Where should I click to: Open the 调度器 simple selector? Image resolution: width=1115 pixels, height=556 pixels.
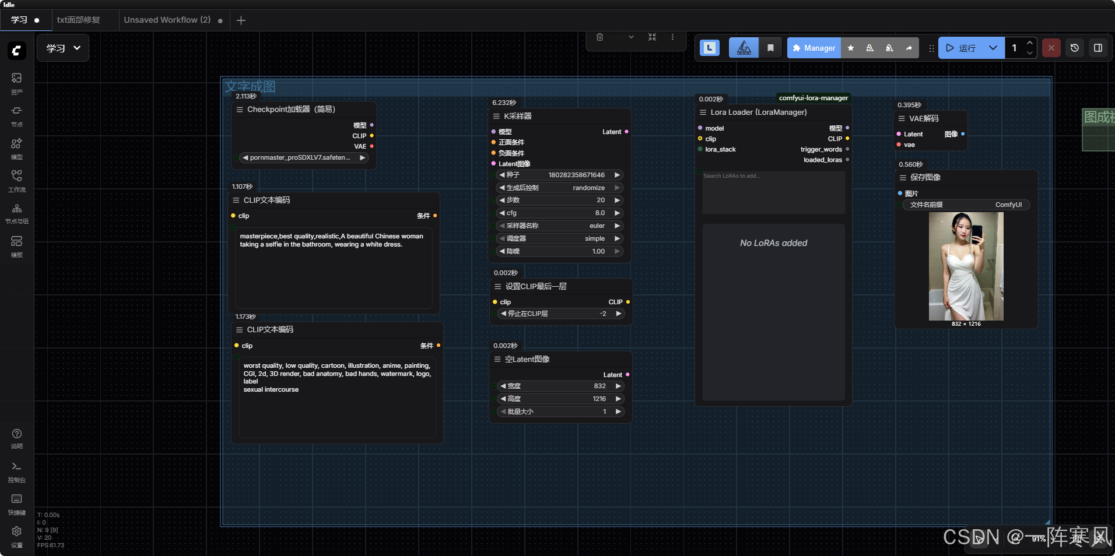point(560,238)
